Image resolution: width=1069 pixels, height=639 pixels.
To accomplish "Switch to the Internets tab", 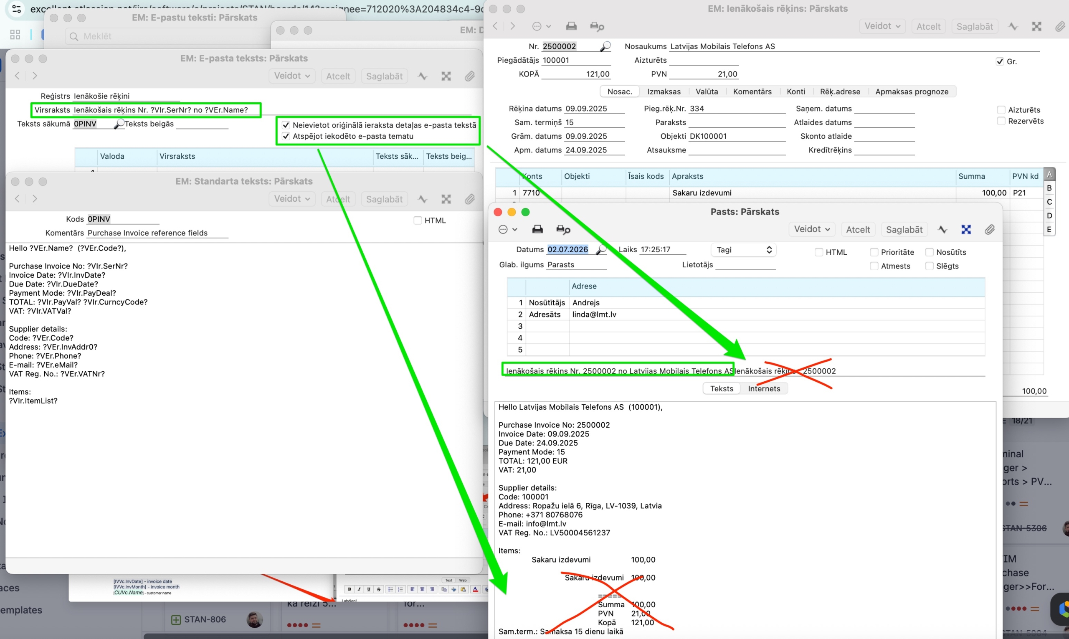I will click(764, 388).
